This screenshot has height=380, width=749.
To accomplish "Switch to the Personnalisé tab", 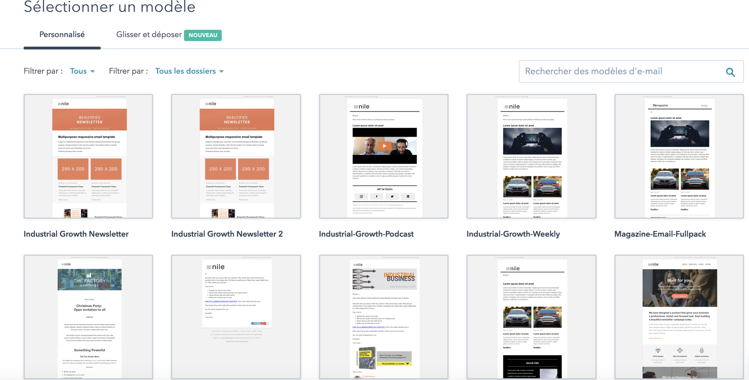I will coord(62,35).
